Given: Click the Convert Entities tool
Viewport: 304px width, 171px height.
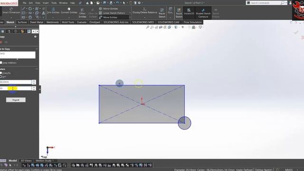Looking at the screenshot, I should click(69, 10).
